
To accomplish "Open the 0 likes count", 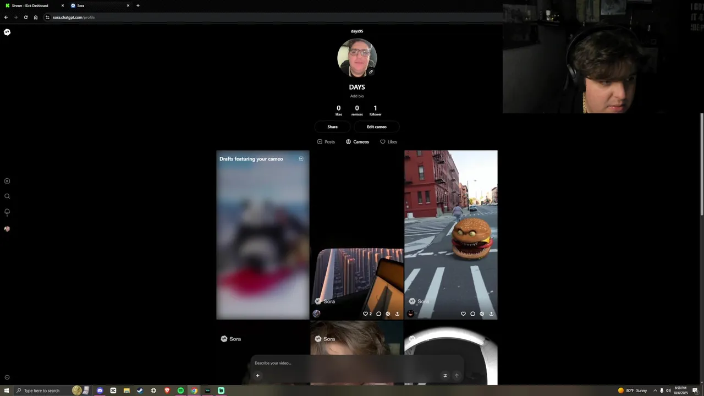I will coord(338,110).
